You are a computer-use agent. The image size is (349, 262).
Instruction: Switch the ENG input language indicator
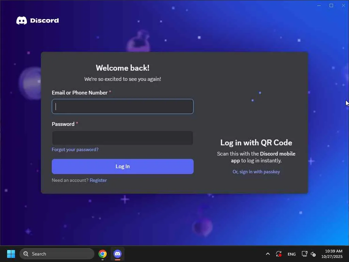pyautogui.click(x=292, y=254)
